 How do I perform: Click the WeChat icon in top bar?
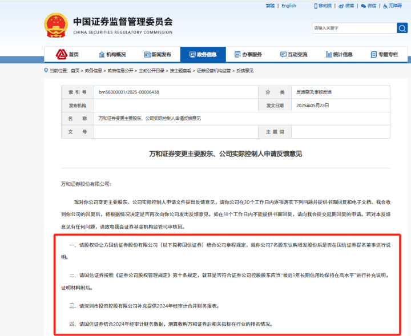[363, 6]
